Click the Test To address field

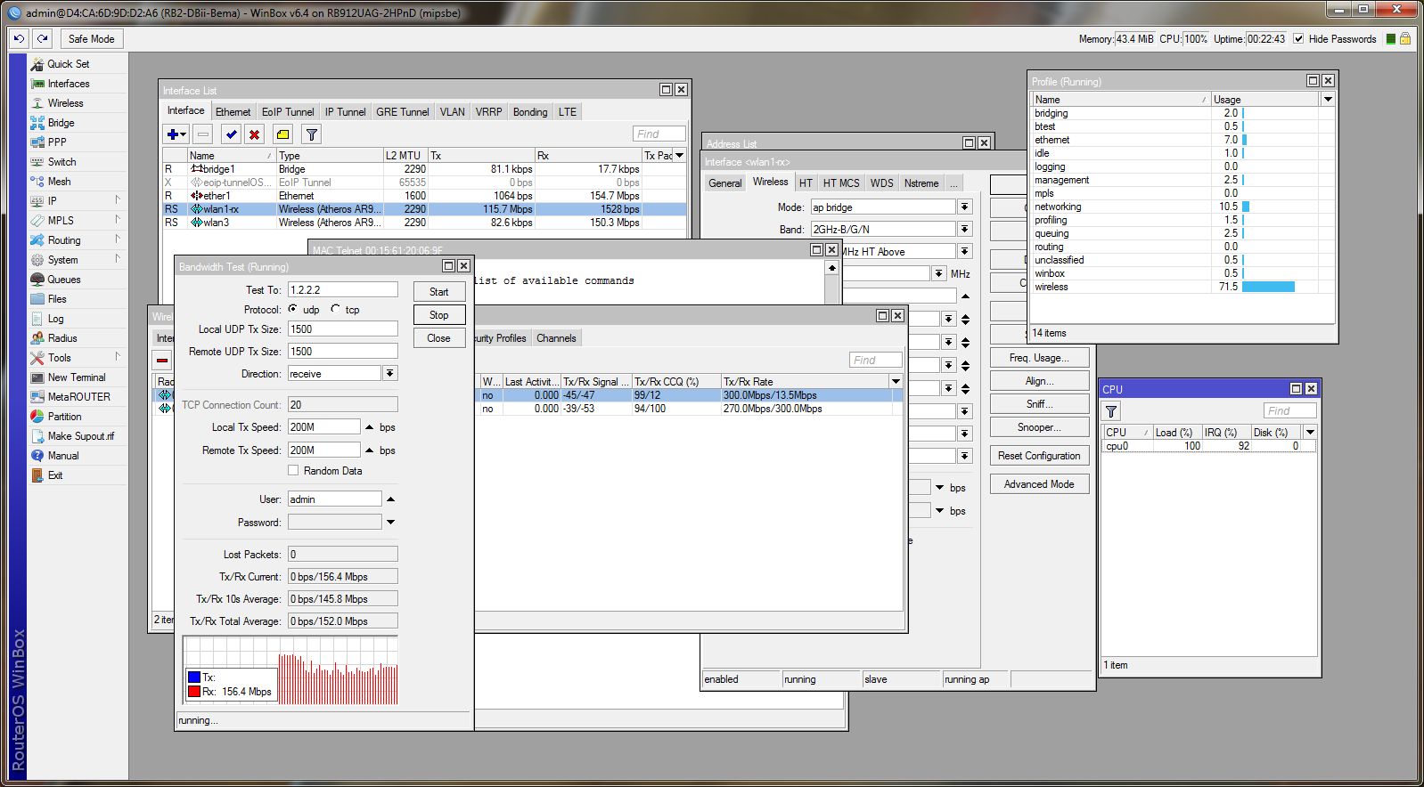(342, 289)
